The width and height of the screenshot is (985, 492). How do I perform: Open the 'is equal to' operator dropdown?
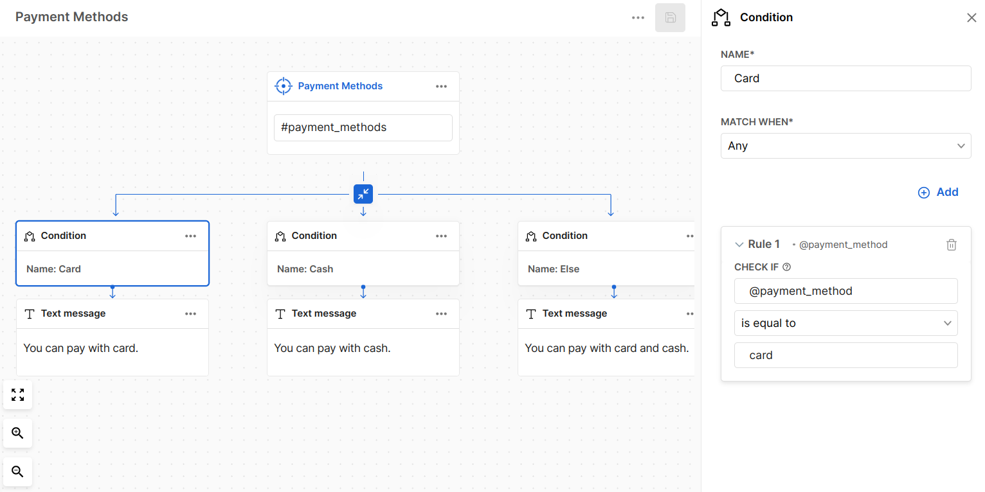[845, 323]
